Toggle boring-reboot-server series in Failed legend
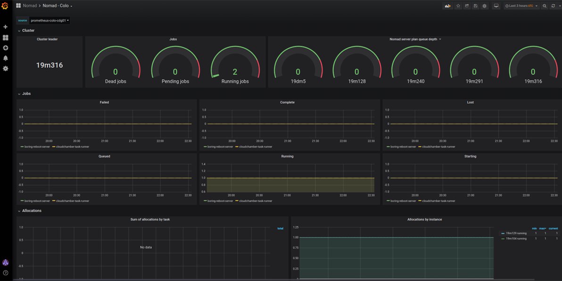 click(x=37, y=147)
